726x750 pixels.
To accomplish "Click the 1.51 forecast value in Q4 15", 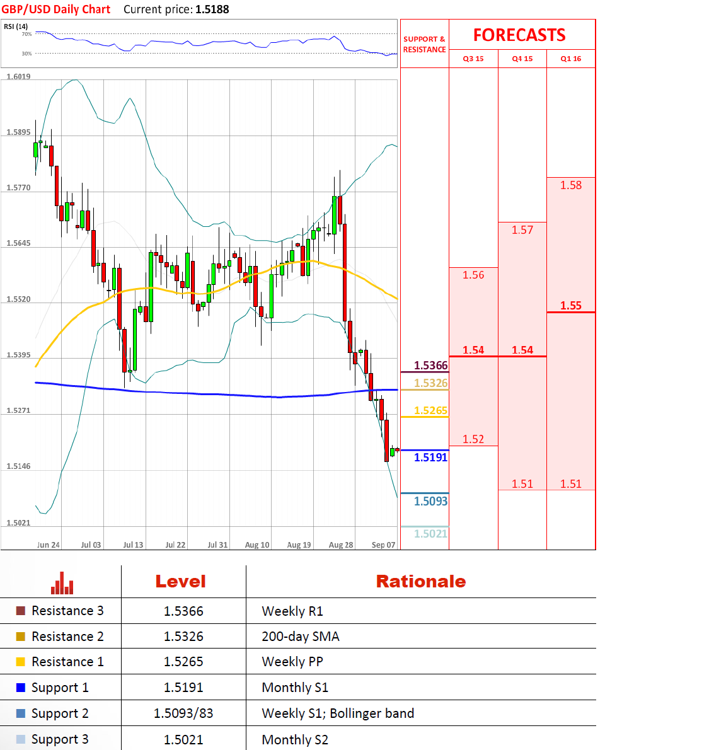I will pos(522,484).
